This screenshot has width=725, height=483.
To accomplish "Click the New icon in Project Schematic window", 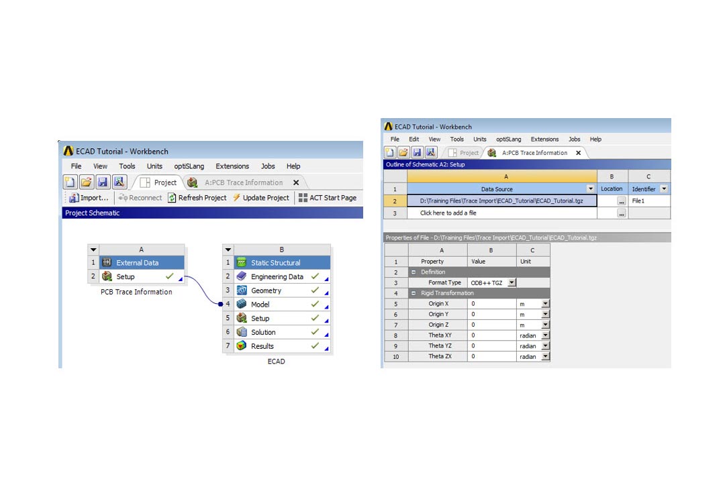I will point(70,182).
